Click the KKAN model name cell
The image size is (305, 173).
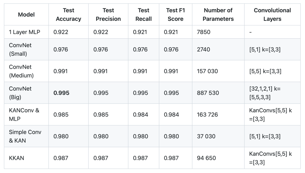click(x=16, y=158)
